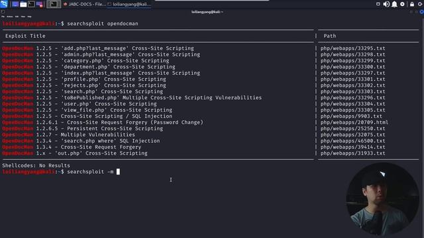Viewport: 424px width, 238px height.
Task: Open the display settings tray icon
Action: pos(378,4)
